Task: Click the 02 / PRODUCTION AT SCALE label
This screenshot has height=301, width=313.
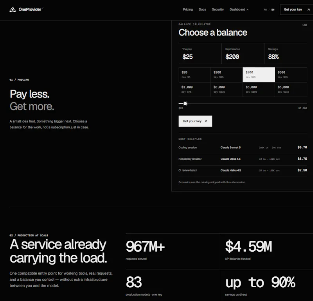Action: point(29,236)
